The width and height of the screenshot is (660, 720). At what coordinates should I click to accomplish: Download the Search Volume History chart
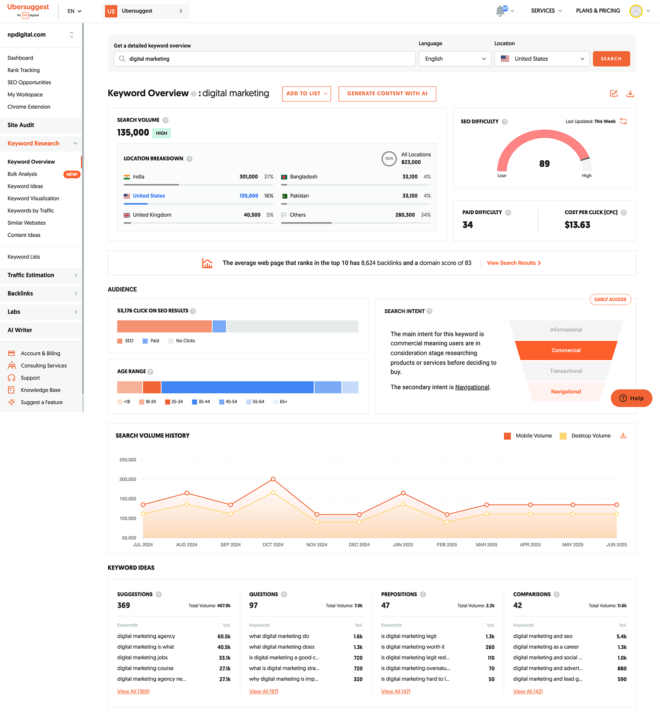(623, 435)
